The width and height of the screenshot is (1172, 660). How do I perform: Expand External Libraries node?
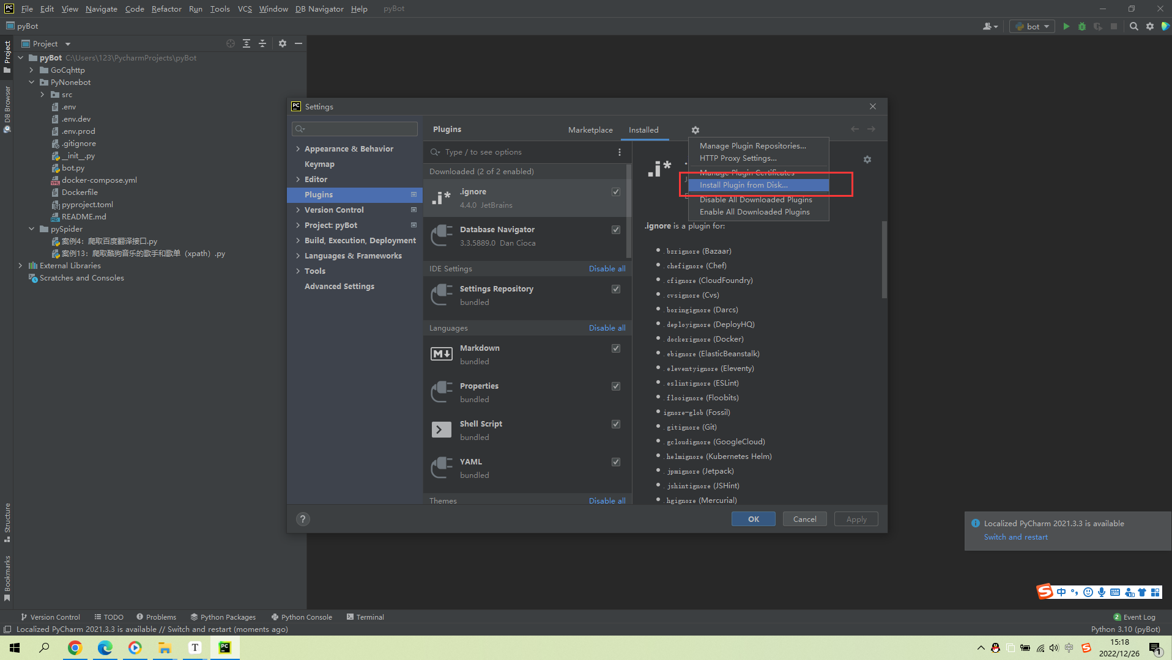tap(20, 266)
